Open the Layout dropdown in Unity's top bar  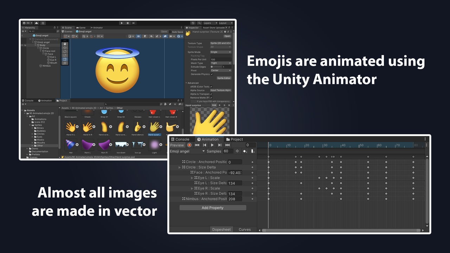click(226, 23)
